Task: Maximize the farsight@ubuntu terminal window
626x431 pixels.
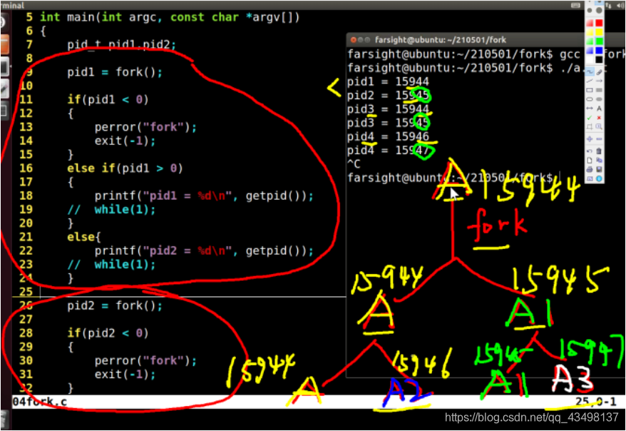Action: (x=367, y=39)
